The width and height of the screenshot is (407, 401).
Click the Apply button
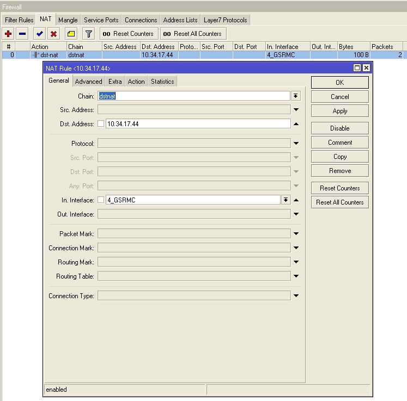click(x=340, y=111)
